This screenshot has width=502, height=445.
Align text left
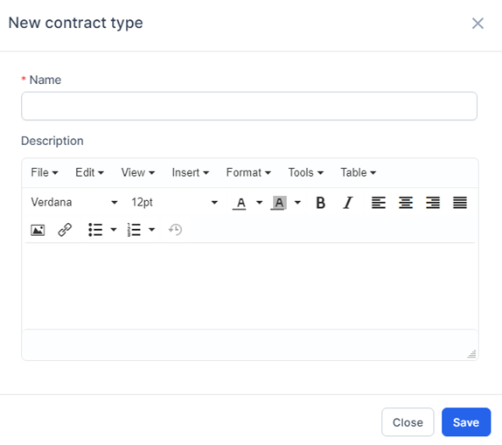(x=378, y=203)
